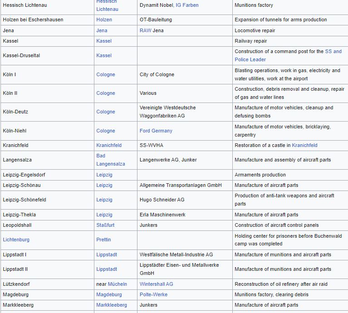Follow the SS and Police Leader link
Image resolution: width=348 pixels, height=313 pixels.
pyautogui.click(x=333, y=51)
